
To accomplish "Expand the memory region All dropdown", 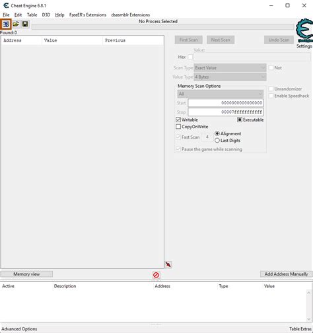I will pos(220,94).
